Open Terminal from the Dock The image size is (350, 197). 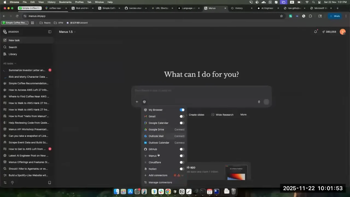[x=203, y=192]
